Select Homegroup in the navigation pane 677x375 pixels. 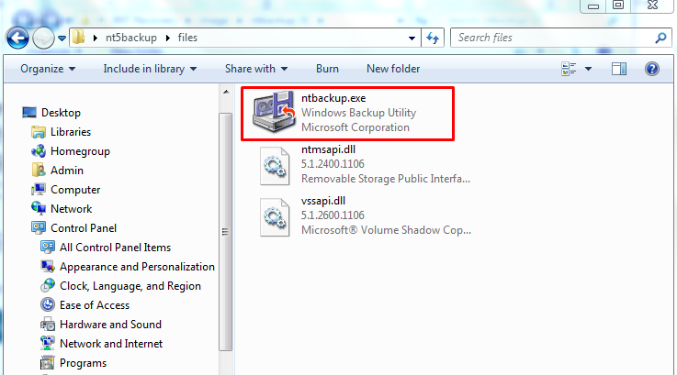(80, 151)
